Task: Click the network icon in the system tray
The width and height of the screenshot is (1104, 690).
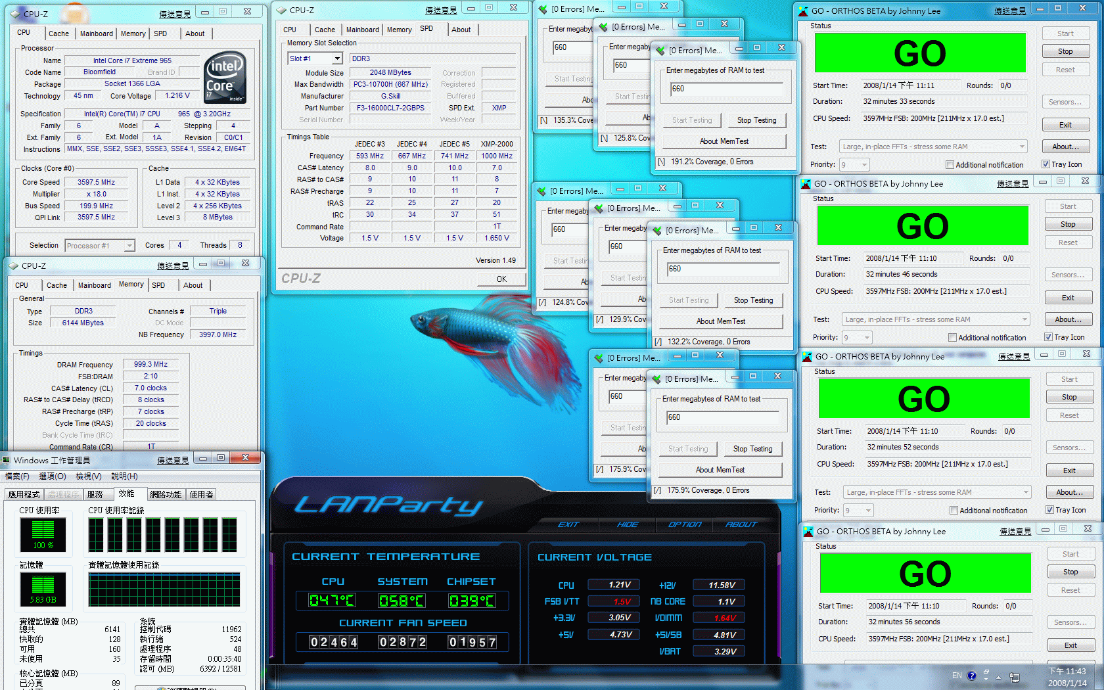Action: coord(1015,677)
